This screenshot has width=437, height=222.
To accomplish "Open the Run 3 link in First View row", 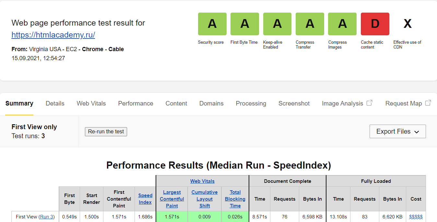I will click(x=47, y=217).
